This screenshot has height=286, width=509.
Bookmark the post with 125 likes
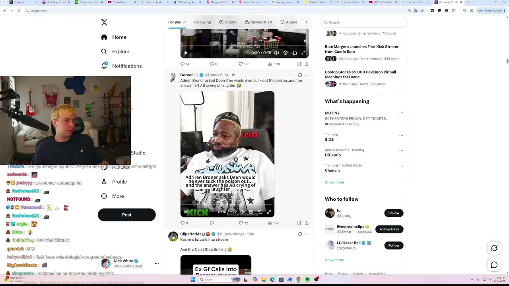pos(299,64)
